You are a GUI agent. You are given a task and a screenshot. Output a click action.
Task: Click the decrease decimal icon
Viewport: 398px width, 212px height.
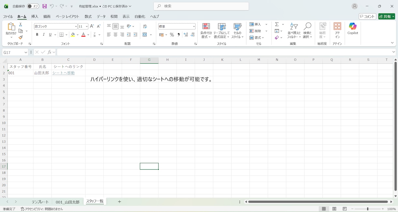pos(192,35)
